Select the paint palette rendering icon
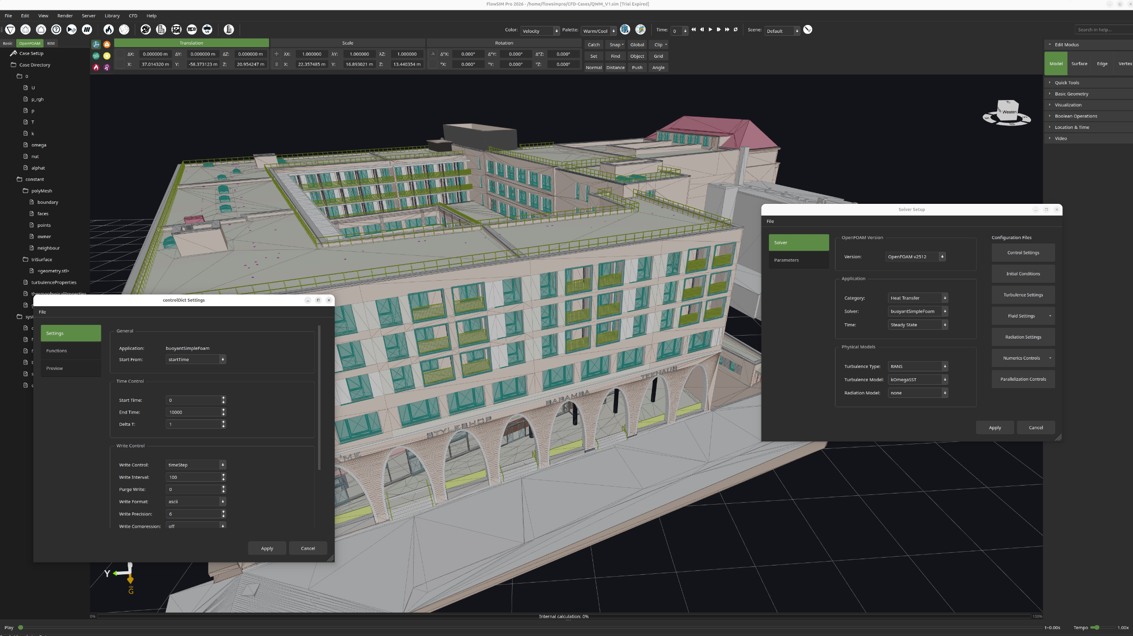 (x=146, y=29)
